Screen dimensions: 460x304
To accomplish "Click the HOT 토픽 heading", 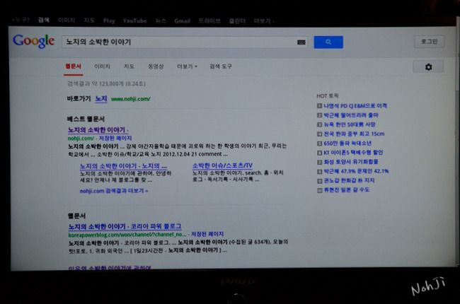I will tap(328, 96).
